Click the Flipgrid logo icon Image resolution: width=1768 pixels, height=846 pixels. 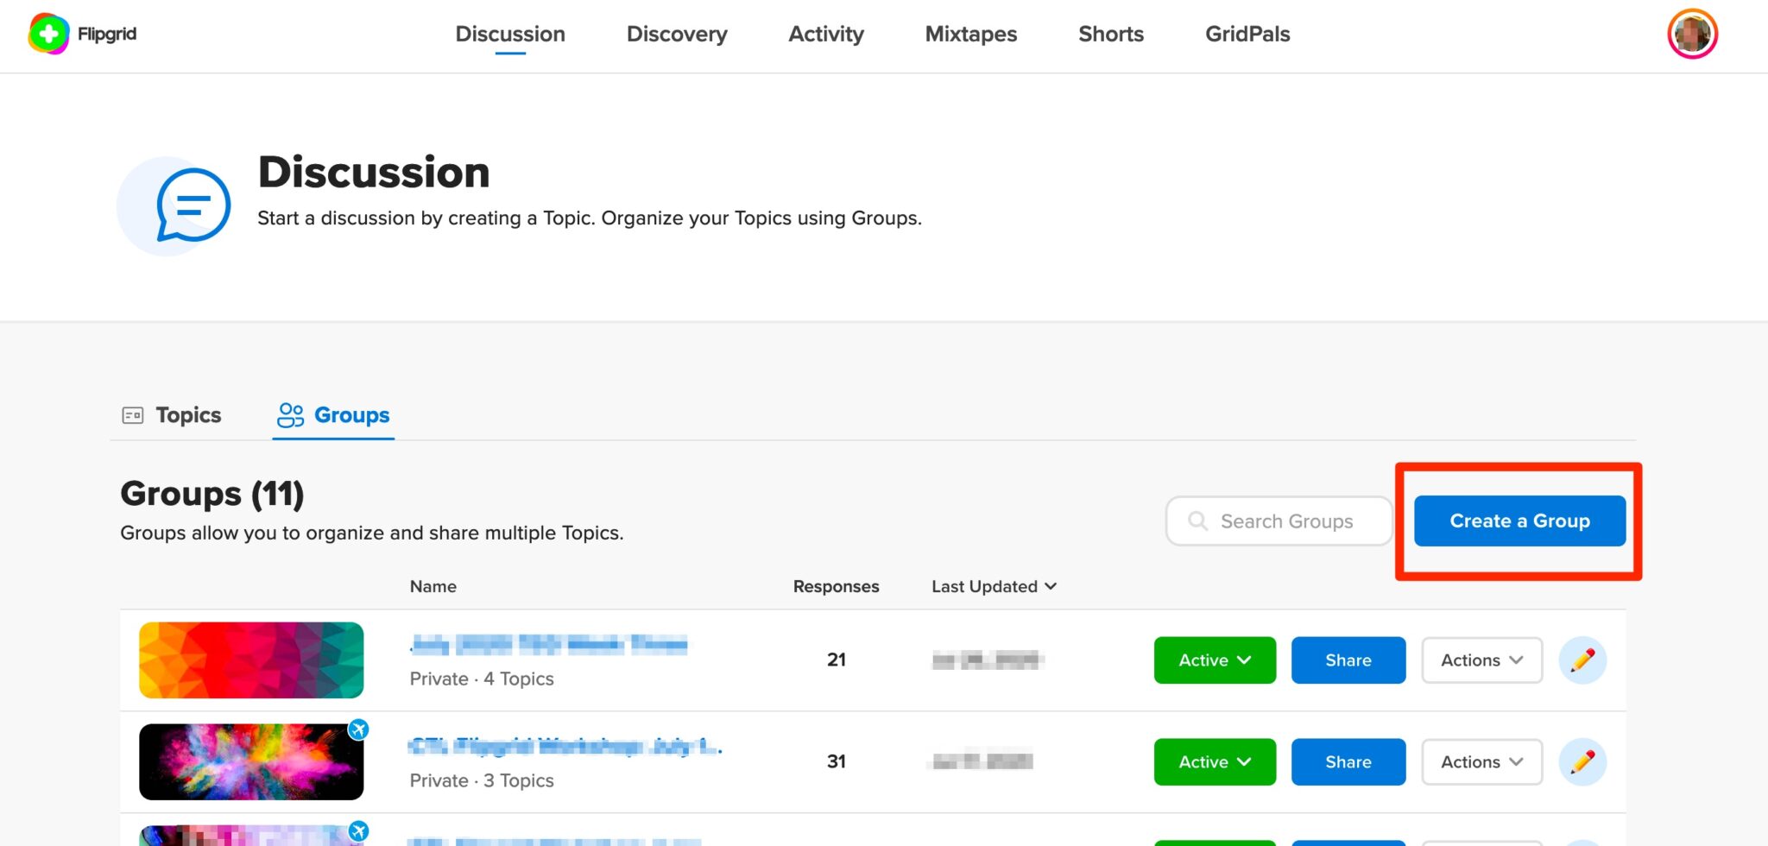tap(48, 35)
